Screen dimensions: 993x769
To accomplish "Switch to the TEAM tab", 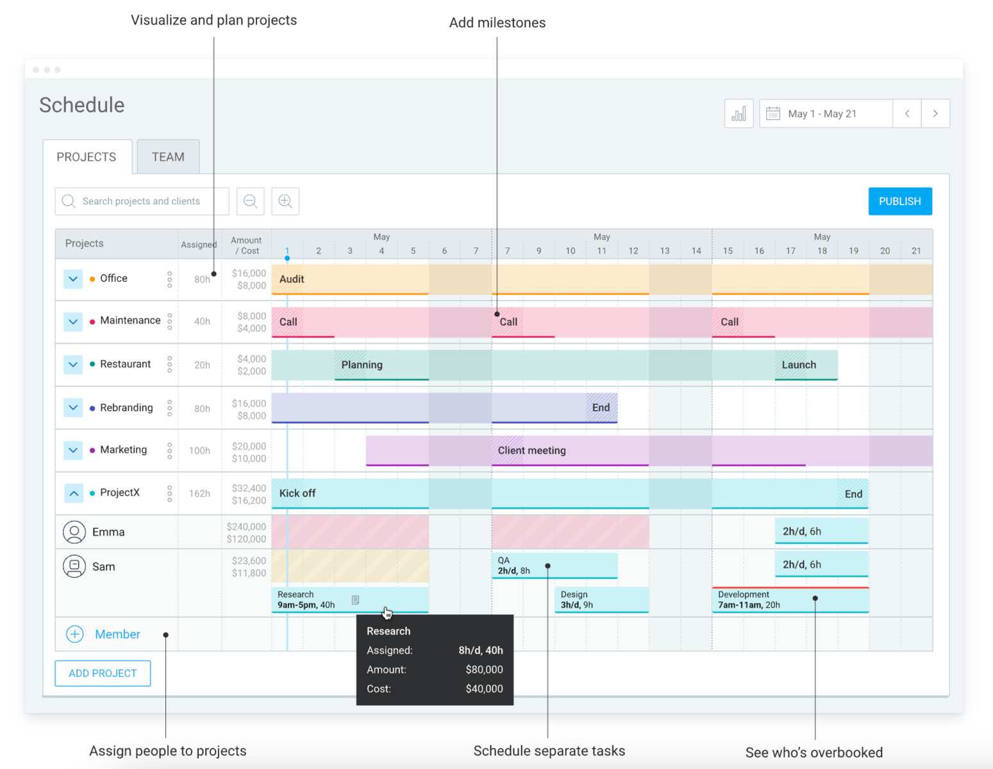I will click(168, 157).
